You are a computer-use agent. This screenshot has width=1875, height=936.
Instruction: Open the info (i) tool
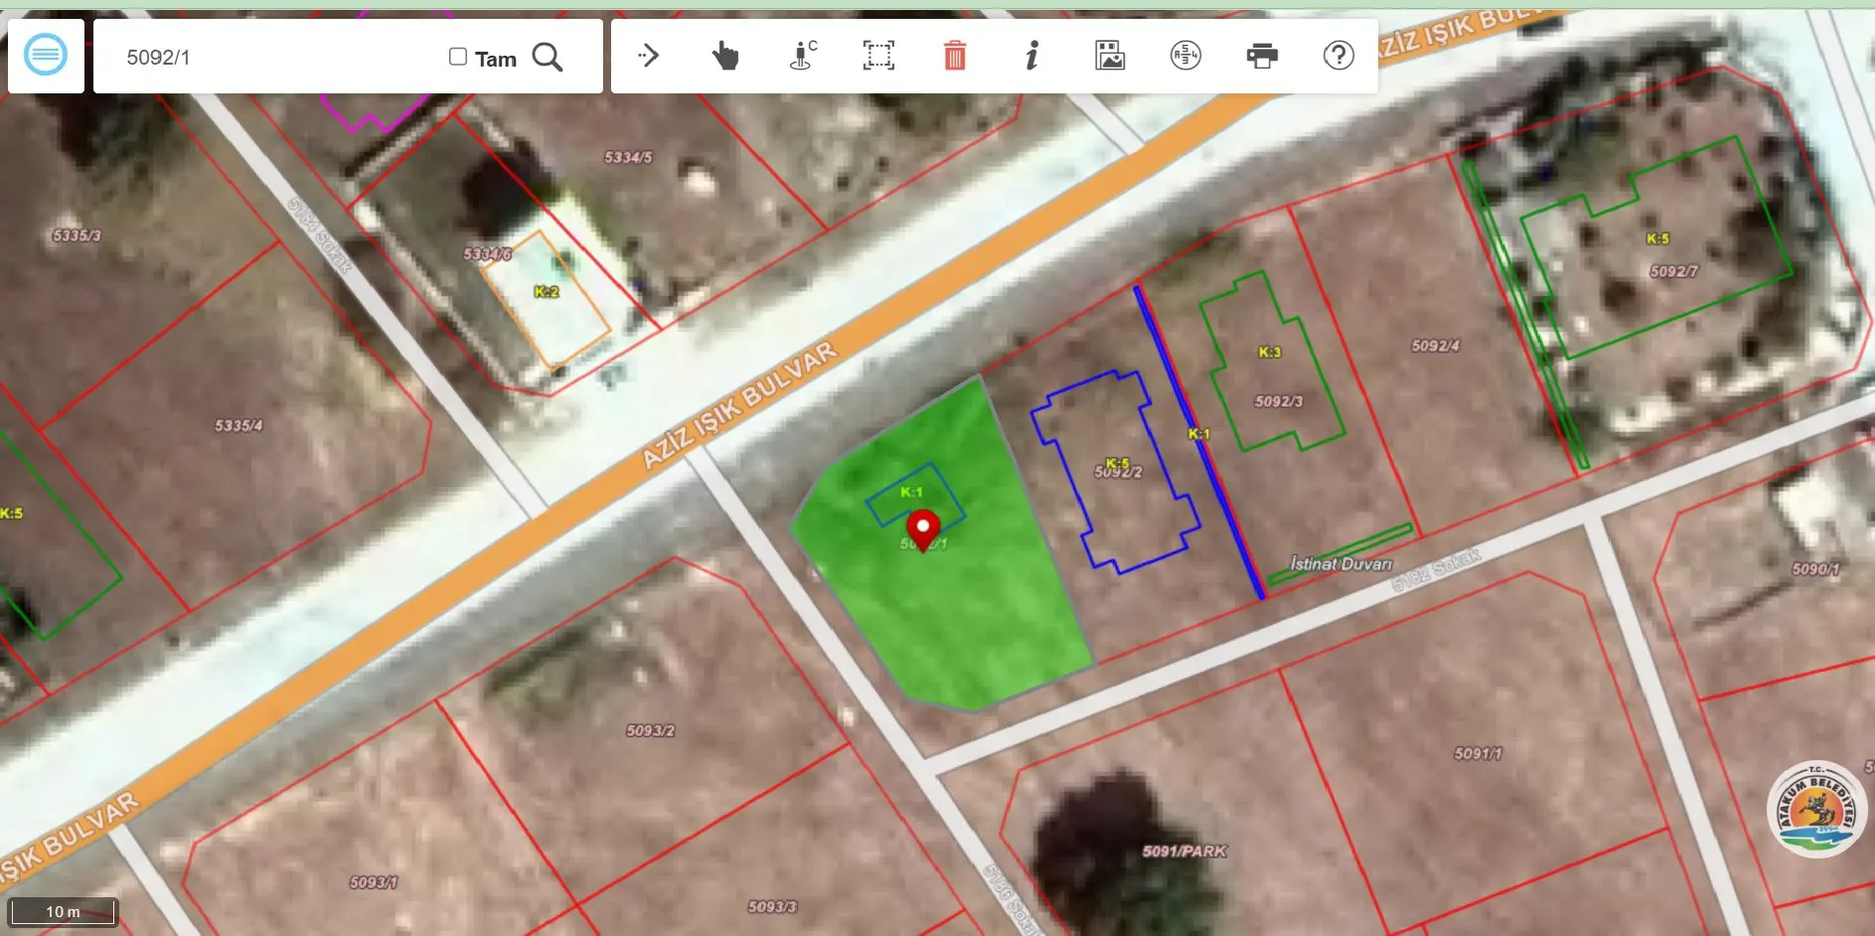(1032, 55)
